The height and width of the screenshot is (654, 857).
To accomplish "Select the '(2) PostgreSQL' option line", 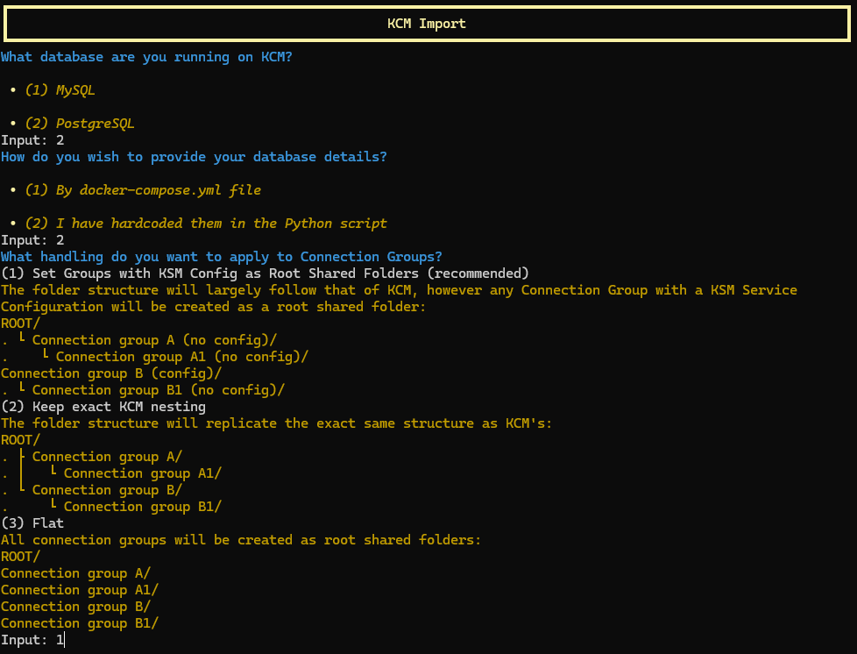I will [80, 124].
